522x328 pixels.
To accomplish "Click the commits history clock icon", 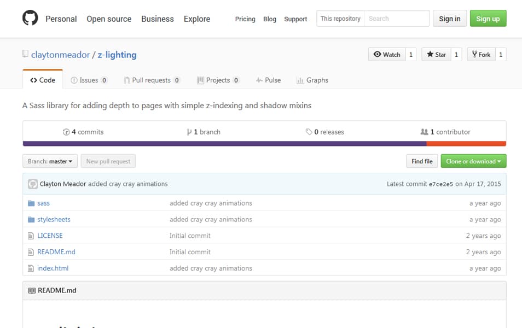I will point(66,132).
